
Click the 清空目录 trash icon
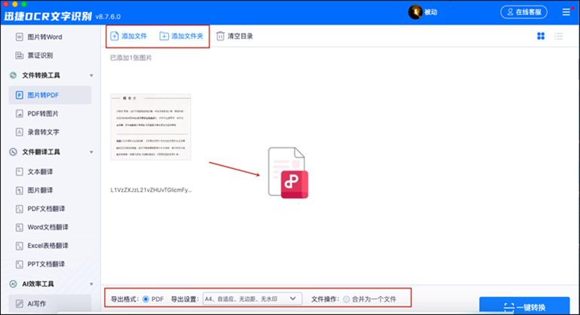[x=221, y=36]
